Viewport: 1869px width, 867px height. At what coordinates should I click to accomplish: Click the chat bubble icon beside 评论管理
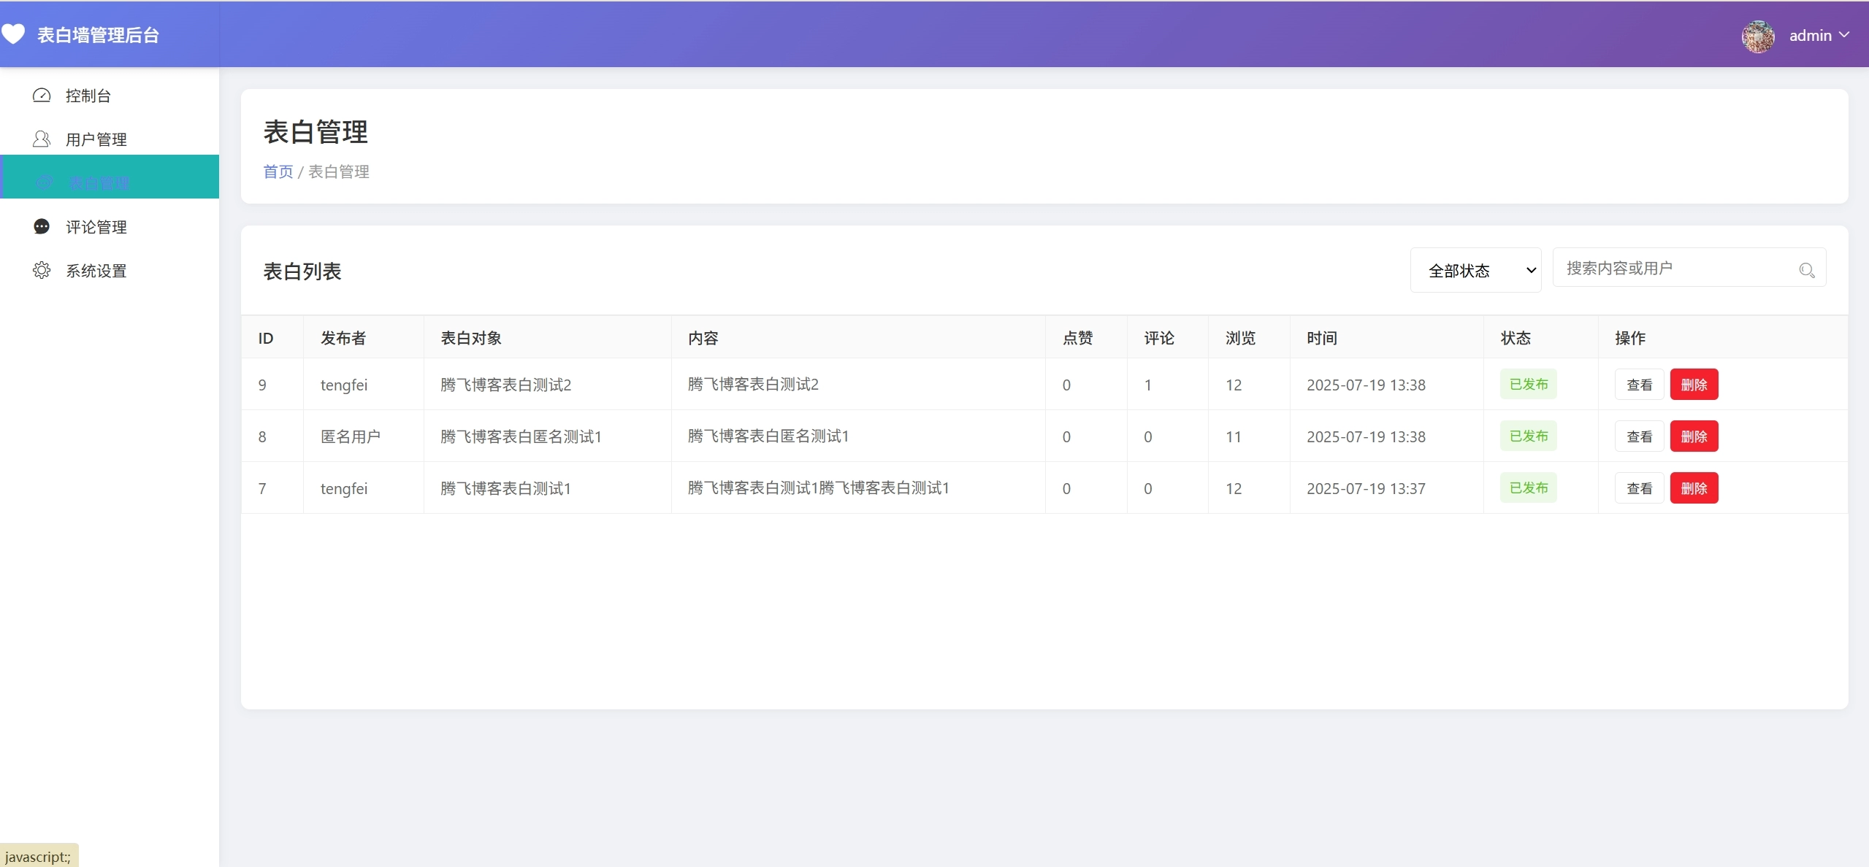coord(42,227)
